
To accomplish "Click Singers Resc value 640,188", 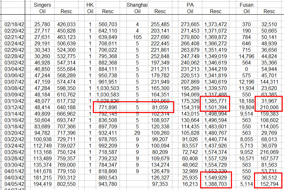I will click(66, 108).
